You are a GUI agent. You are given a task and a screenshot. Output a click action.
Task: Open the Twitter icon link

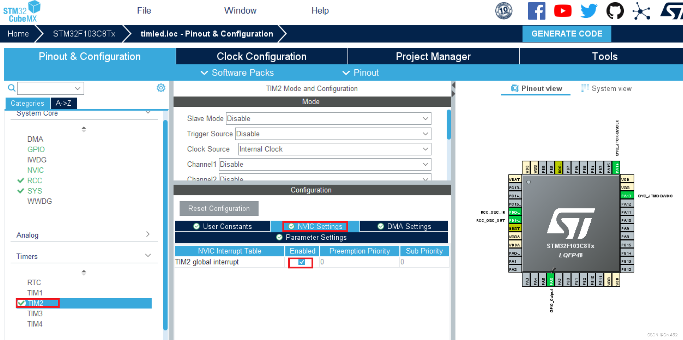(x=589, y=11)
